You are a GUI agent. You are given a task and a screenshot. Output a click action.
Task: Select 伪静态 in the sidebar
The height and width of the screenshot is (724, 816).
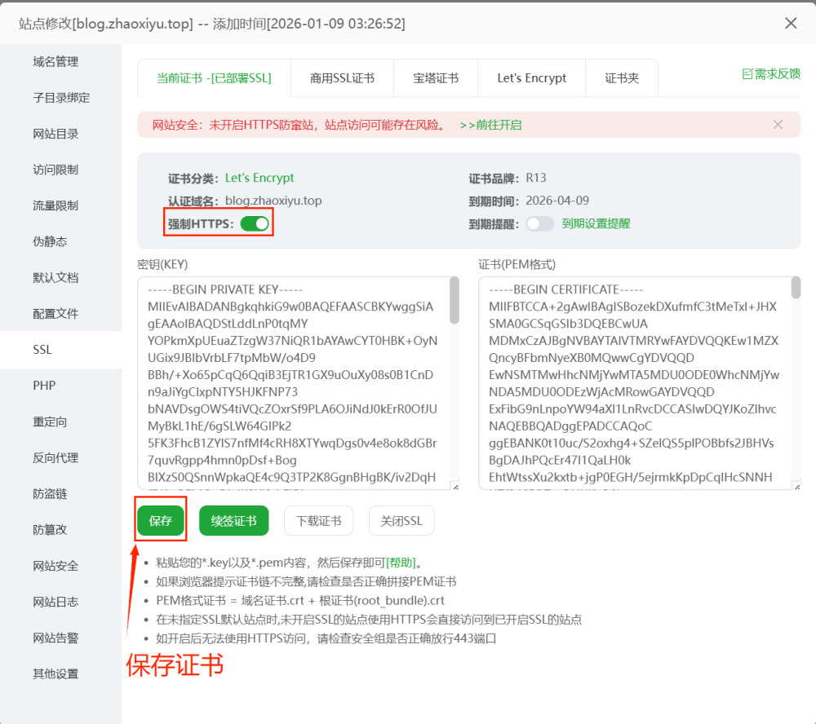[x=50, y=242]
